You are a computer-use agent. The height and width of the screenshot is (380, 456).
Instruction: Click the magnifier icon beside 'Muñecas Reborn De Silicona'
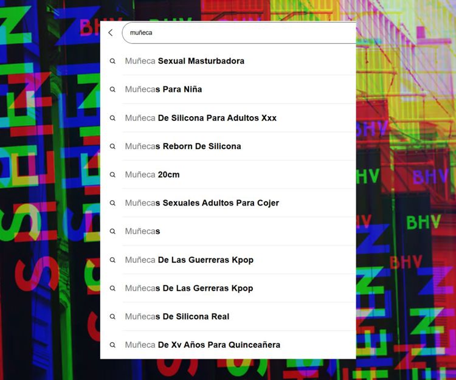pyautogui.click(x=112, y=147)
